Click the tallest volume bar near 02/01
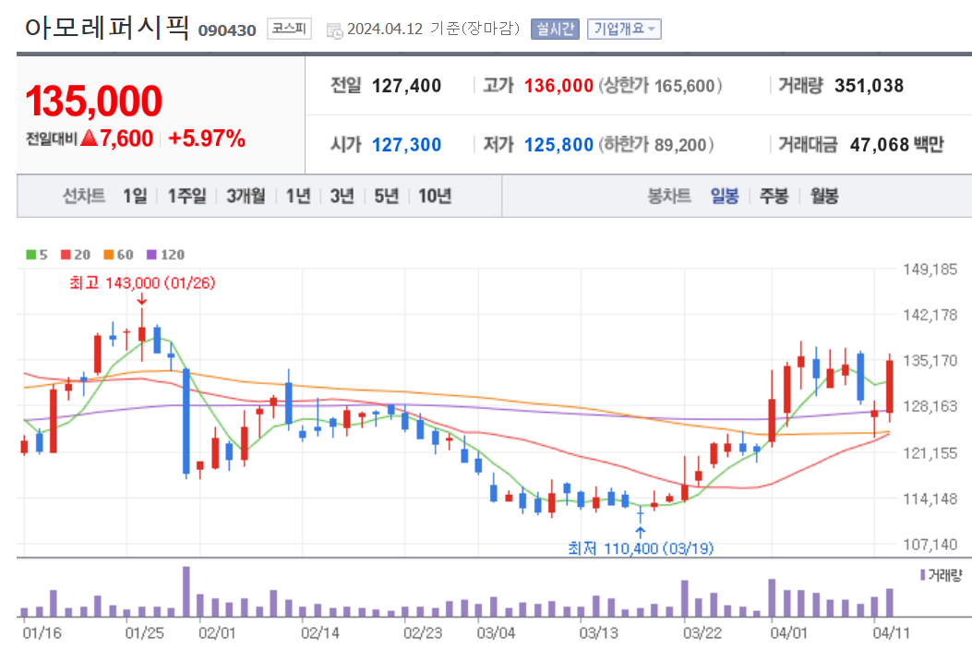 [186, 591]
